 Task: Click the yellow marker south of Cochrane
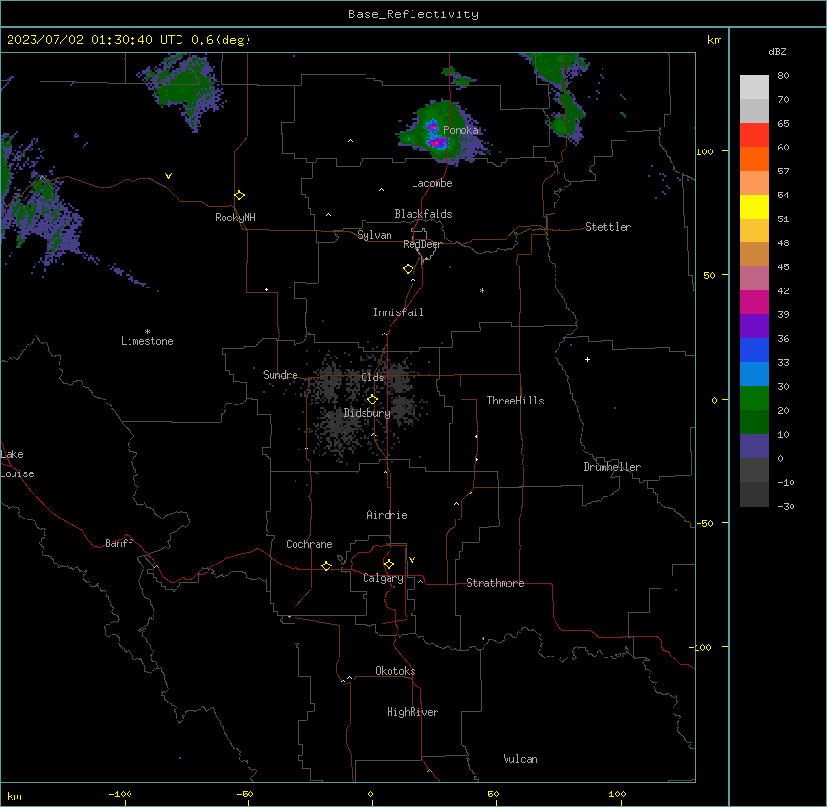pos(326,565)
